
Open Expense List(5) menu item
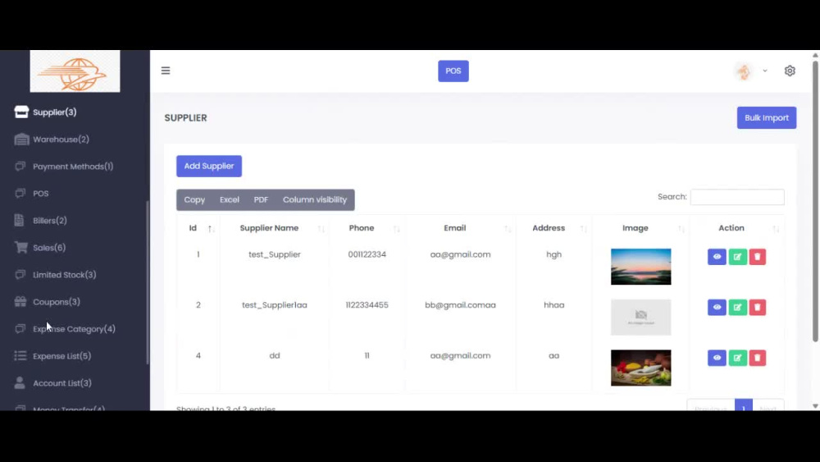[x=61, y=356]
